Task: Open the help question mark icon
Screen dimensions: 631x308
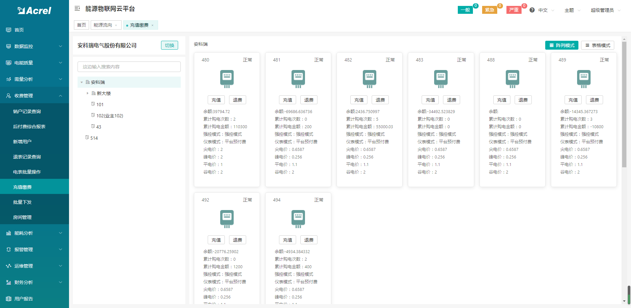Action: point(532,10)
